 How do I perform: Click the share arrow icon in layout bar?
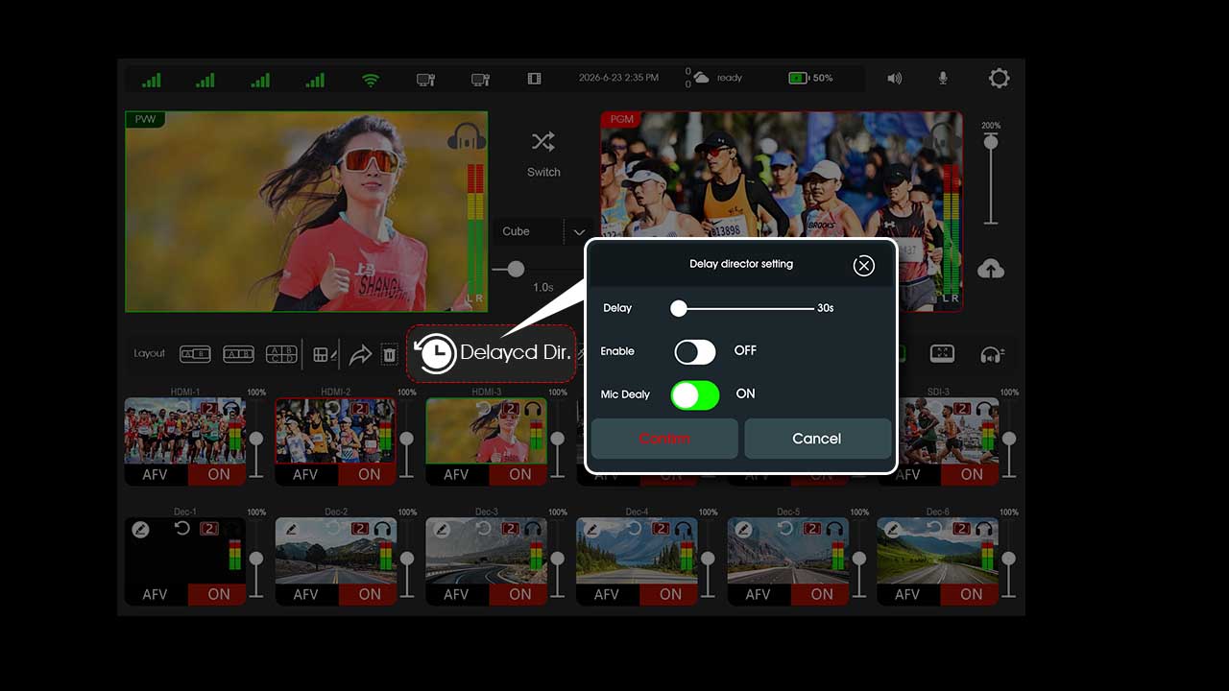(x=359, y=355)
